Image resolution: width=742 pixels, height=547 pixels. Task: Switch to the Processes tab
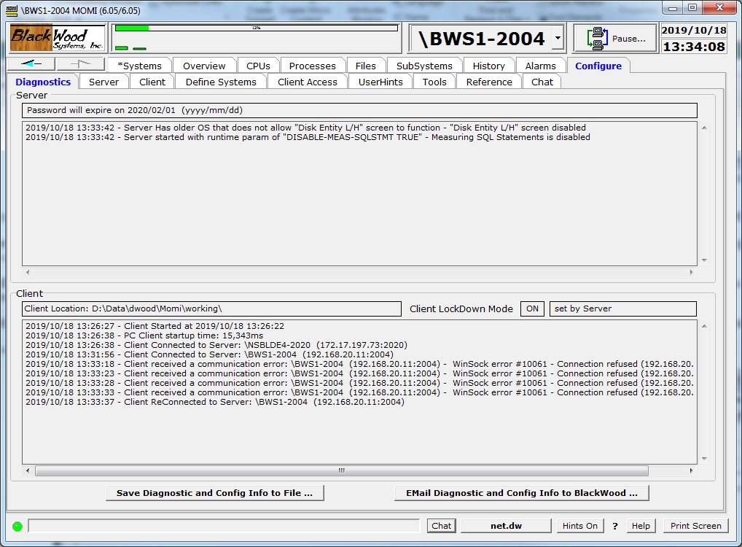pos(313,66)
